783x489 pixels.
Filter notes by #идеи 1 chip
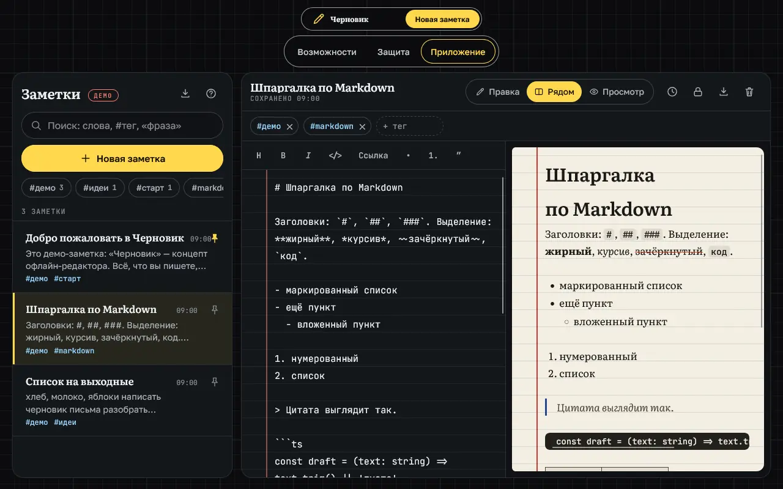pos(100,188)
